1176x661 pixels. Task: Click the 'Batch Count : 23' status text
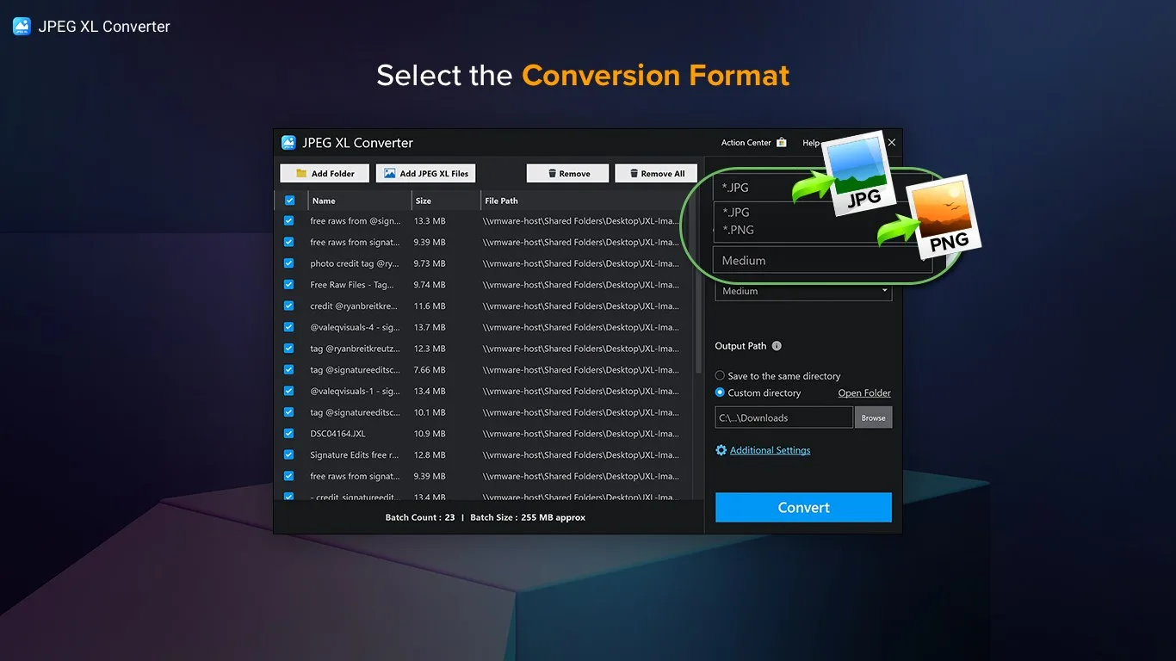click(420, 517)
